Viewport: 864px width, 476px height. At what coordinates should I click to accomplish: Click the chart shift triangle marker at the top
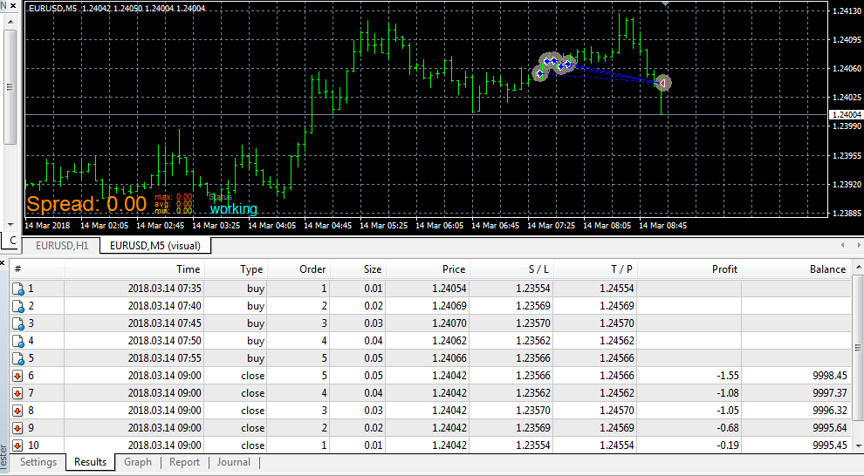point(666,4)
